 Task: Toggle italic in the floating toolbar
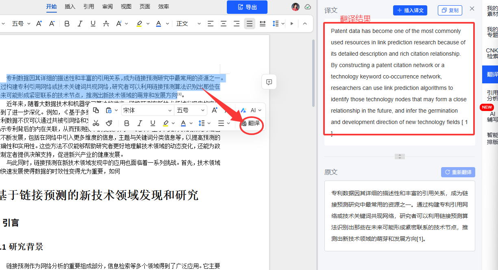140,123
